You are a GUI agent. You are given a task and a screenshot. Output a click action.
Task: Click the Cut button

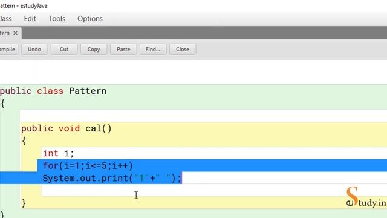coord(64,50)
